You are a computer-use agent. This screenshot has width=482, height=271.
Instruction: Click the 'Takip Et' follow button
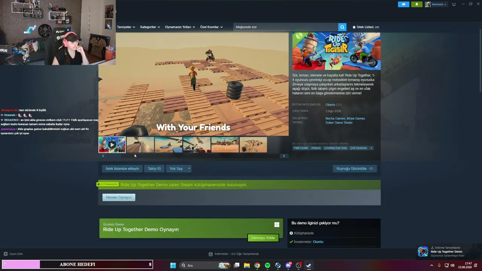point(154,169)
